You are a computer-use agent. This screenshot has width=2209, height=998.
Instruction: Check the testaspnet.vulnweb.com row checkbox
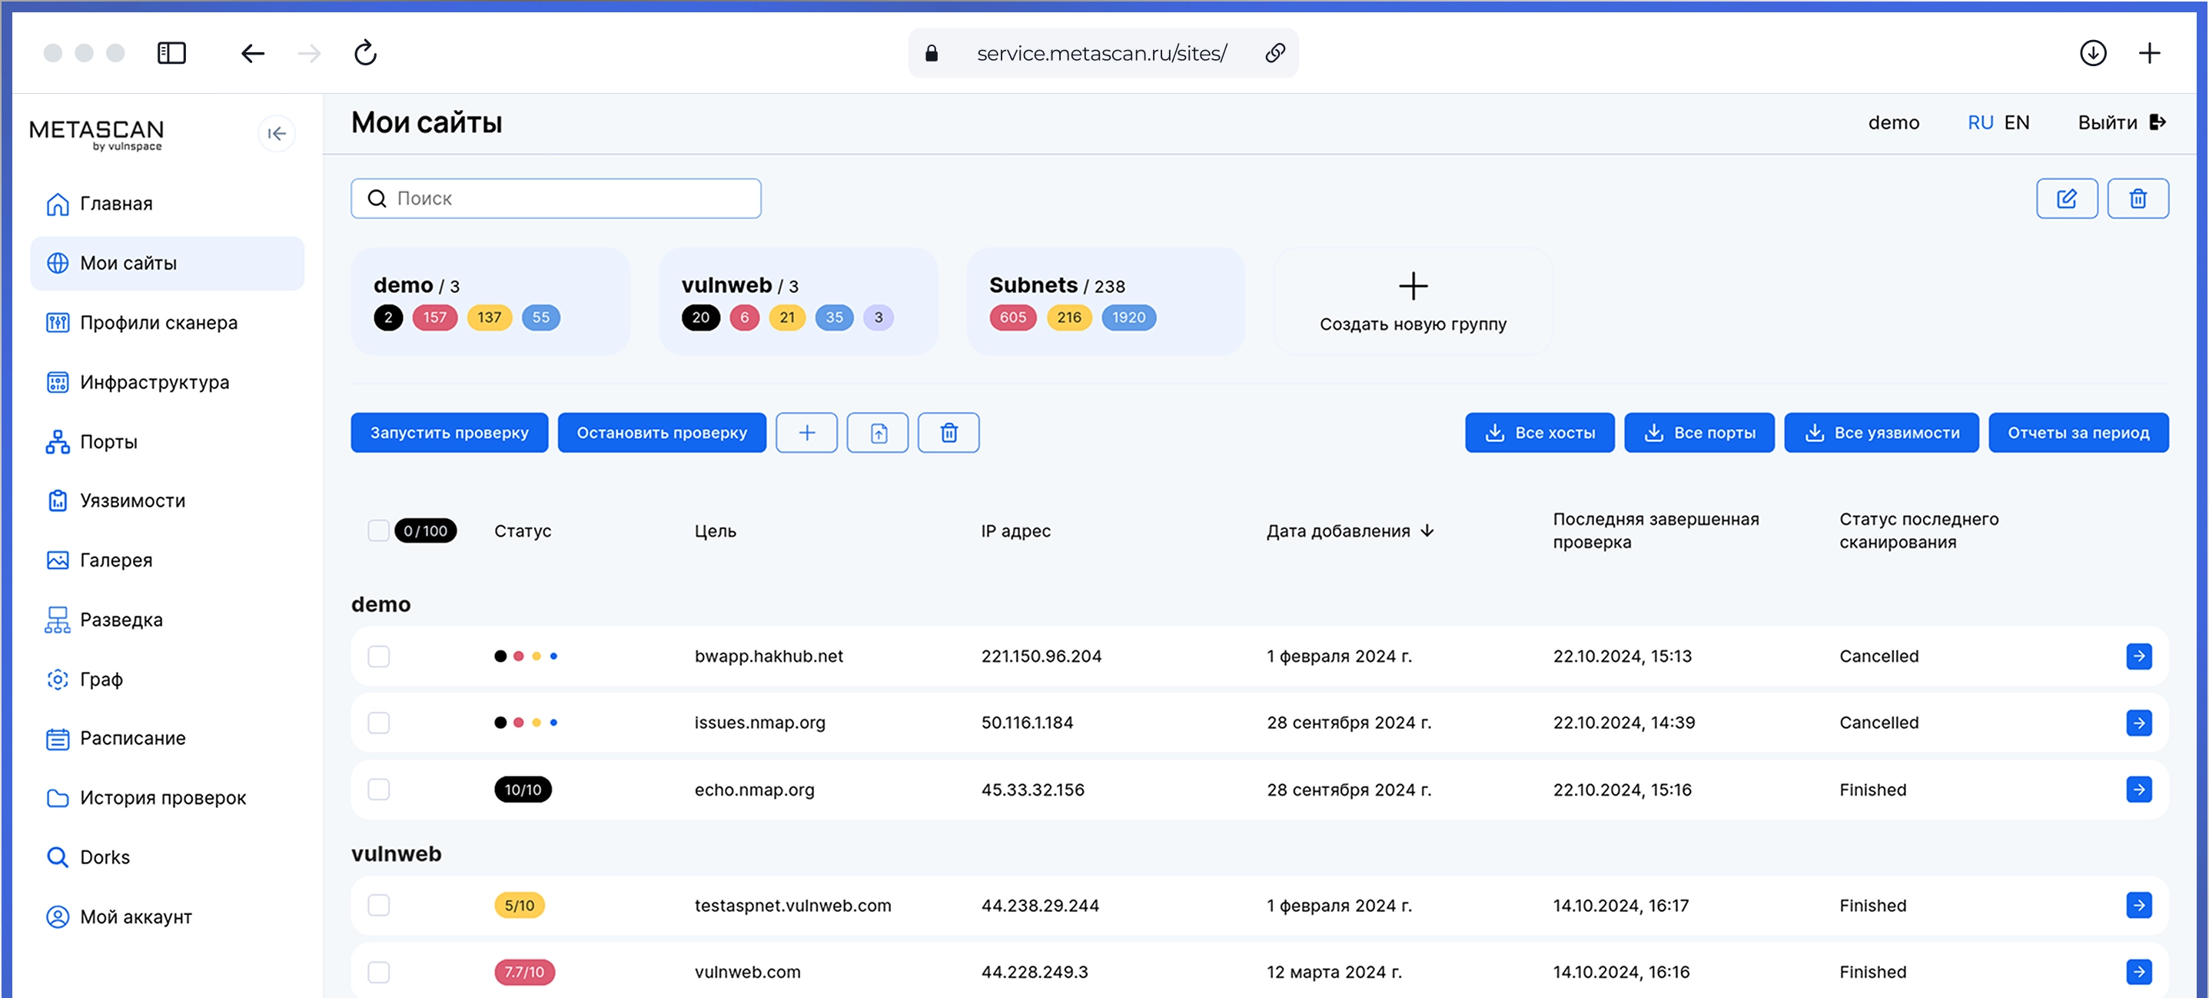tap(378, 905)
